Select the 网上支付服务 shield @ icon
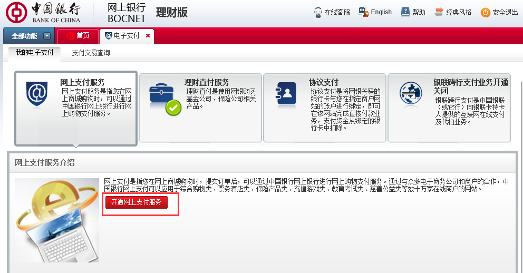The width and height of the screenshot is (523, 273). click(37, 94)
